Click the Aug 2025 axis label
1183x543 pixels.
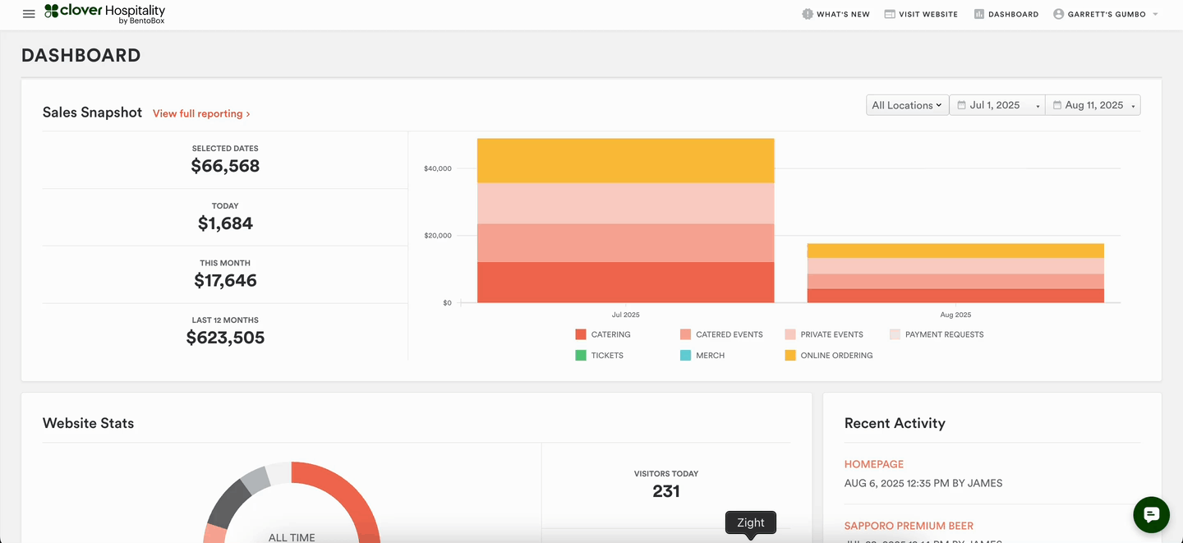coord(955,315)
